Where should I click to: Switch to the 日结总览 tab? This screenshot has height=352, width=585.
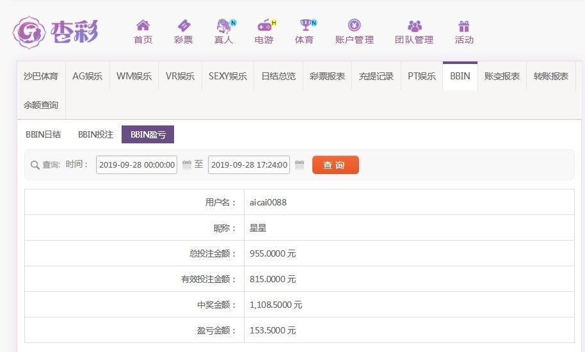(278, 76)
